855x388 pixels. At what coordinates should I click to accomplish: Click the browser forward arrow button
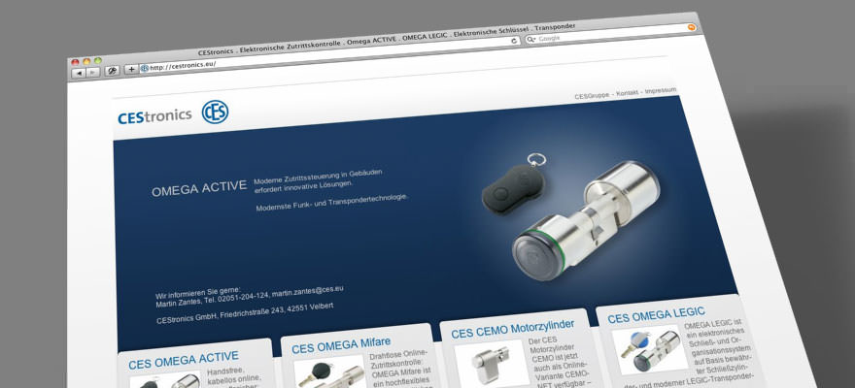coord(92,73)
